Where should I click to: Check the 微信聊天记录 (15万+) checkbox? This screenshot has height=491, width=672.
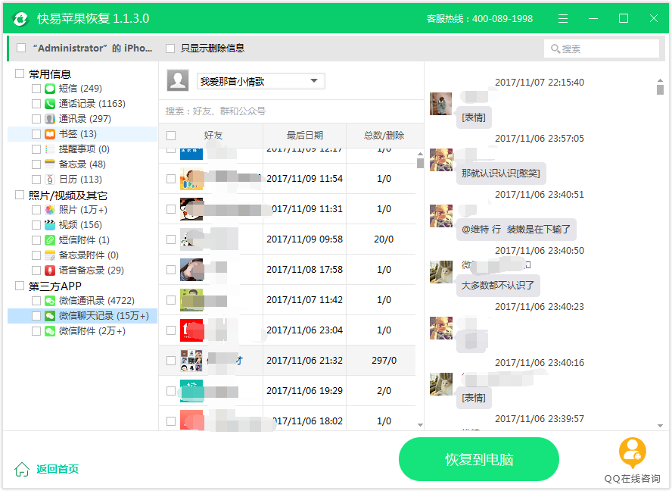point(36,316)
